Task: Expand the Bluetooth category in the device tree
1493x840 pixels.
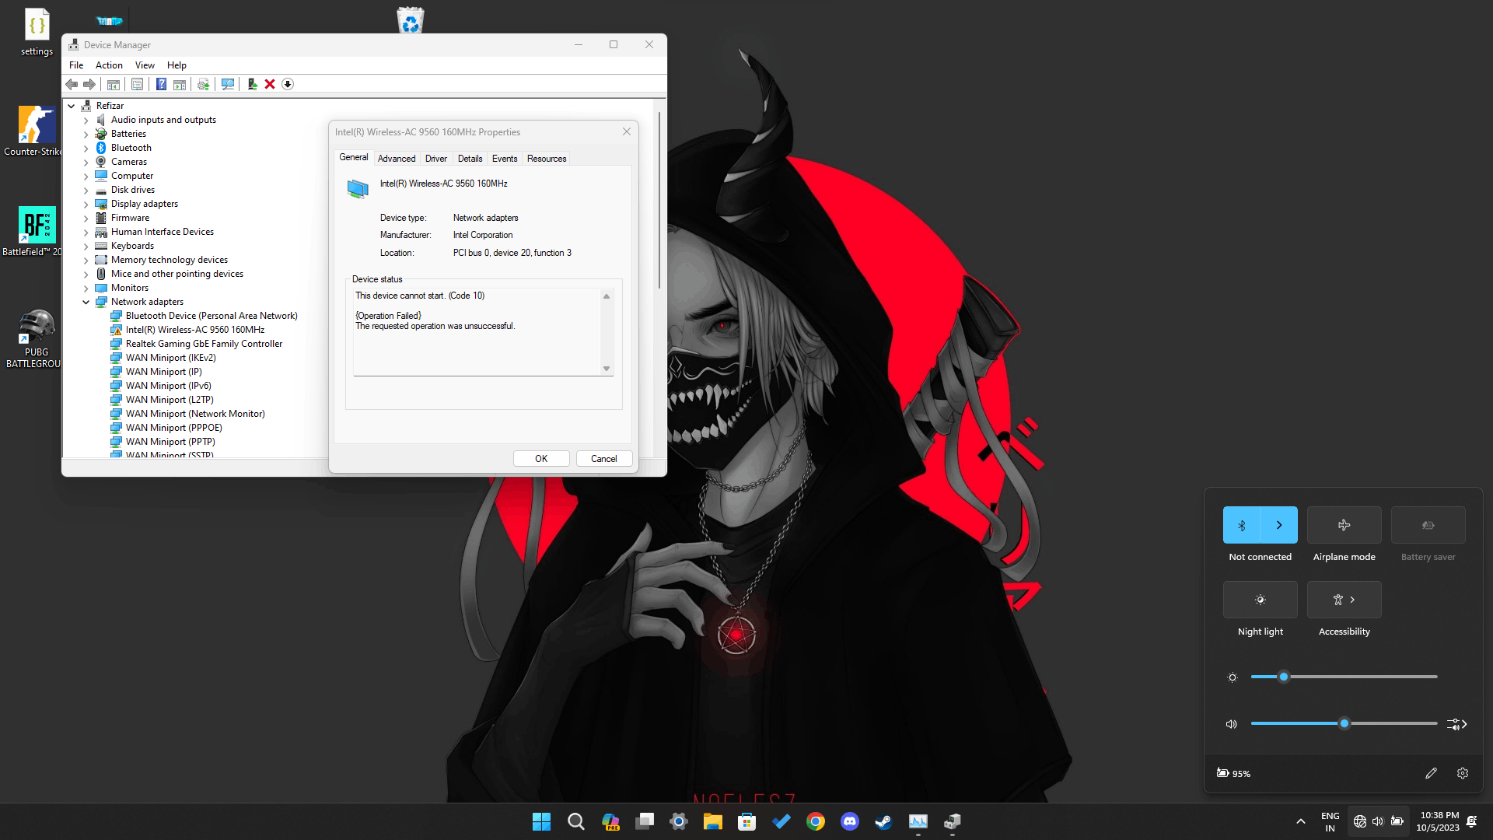Action: click(86, 147)
